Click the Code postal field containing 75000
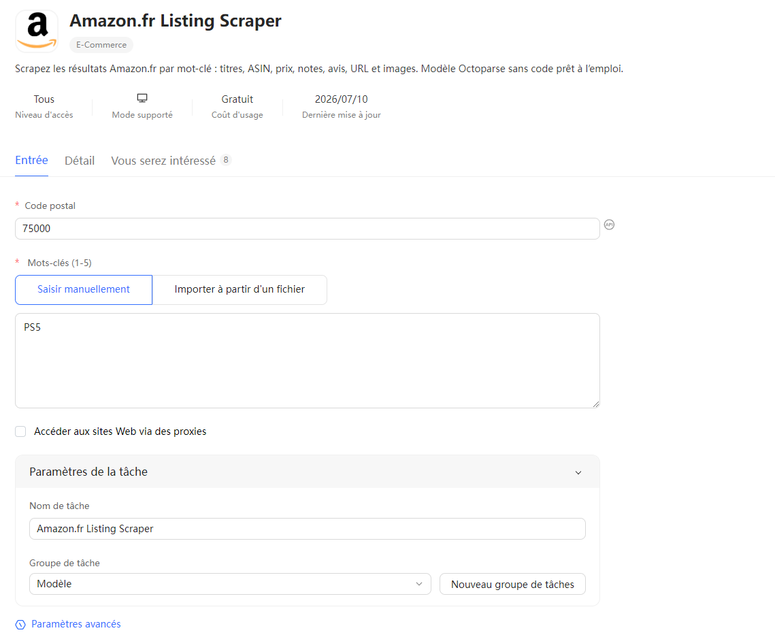775x637 pixels. (308, 229)
